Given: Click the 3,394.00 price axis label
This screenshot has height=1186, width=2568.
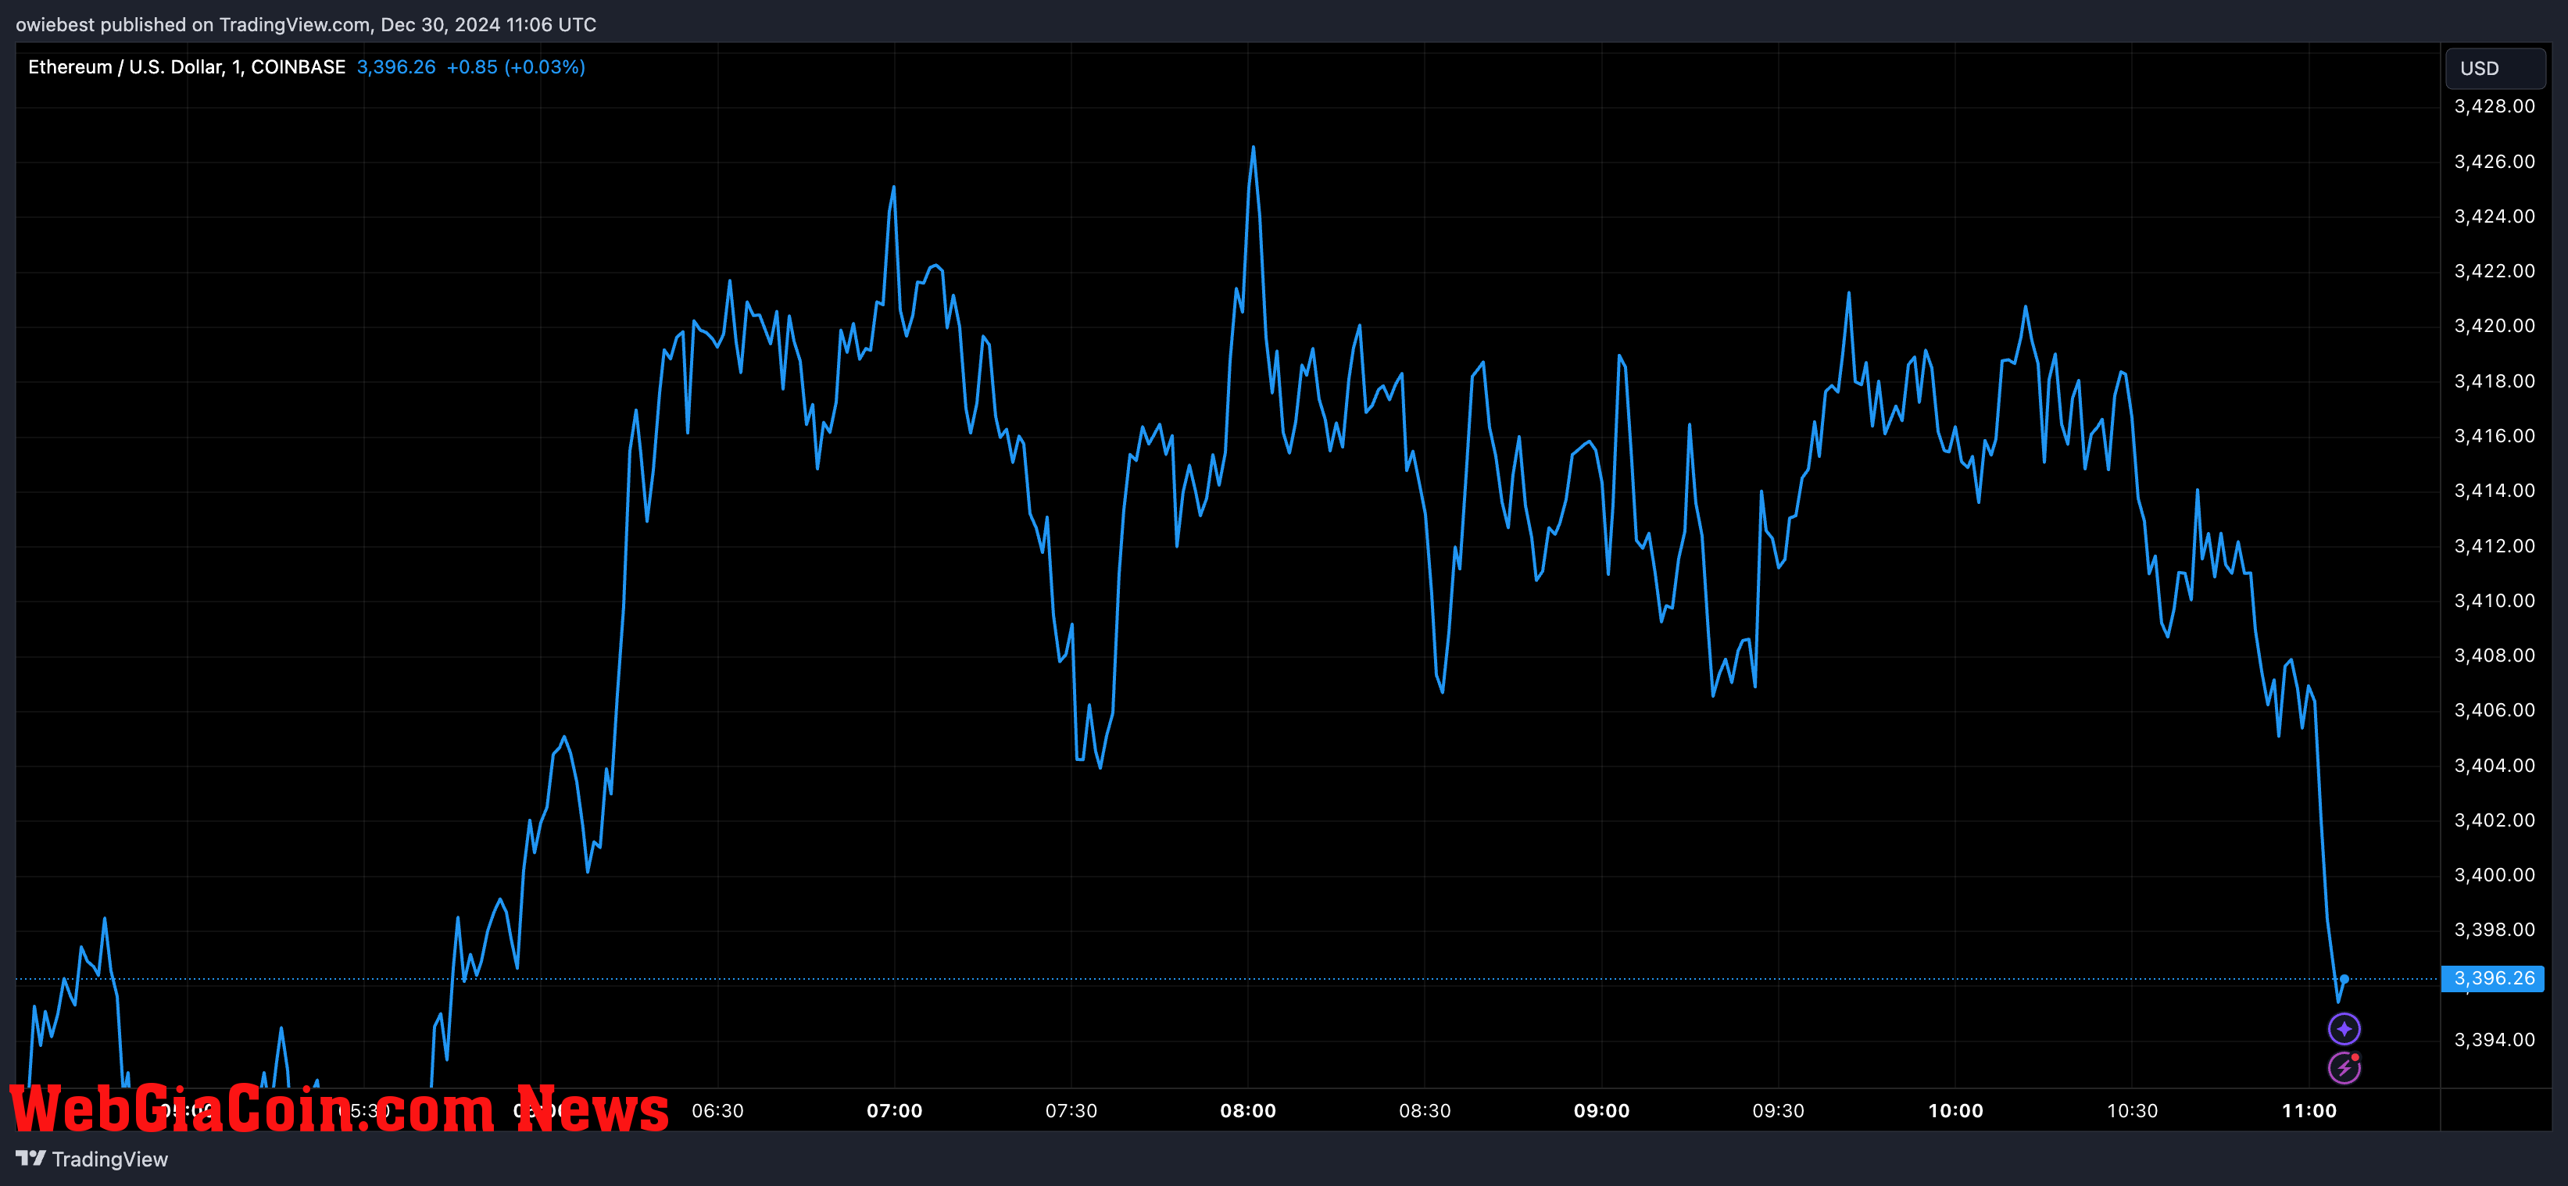Looking at the screenshot, I should pyautogui.click(x=2495, y=1039).
